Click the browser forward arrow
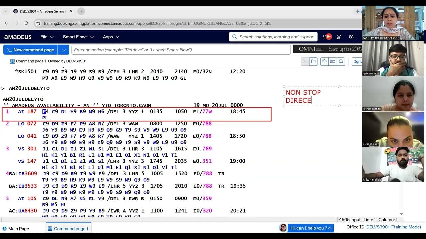The image size is (426, 239). pyautogui.click(x=16, y=23)
